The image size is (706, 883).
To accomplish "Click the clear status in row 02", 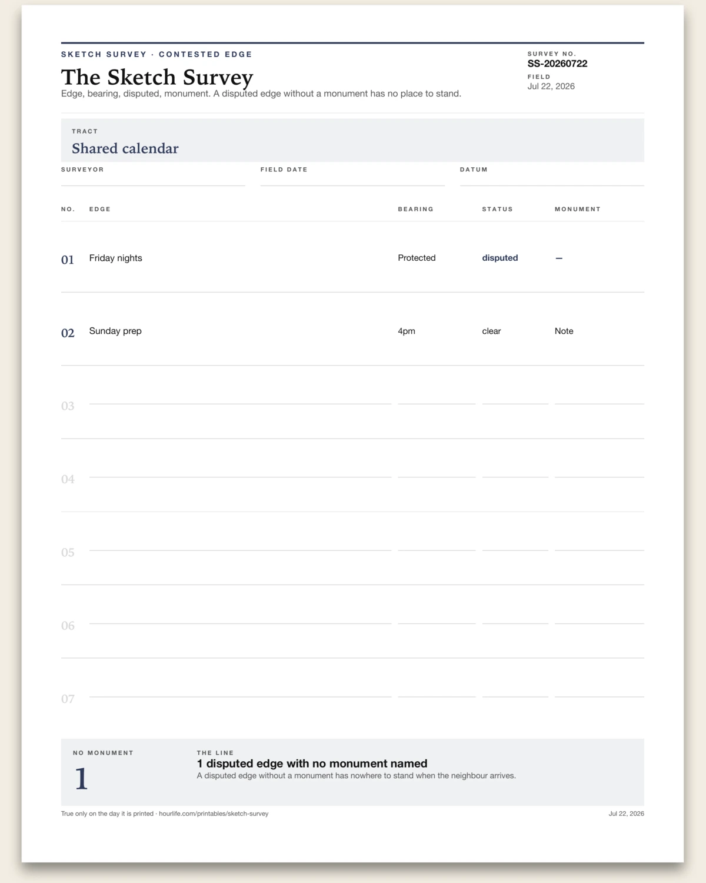I will point(491,331).
